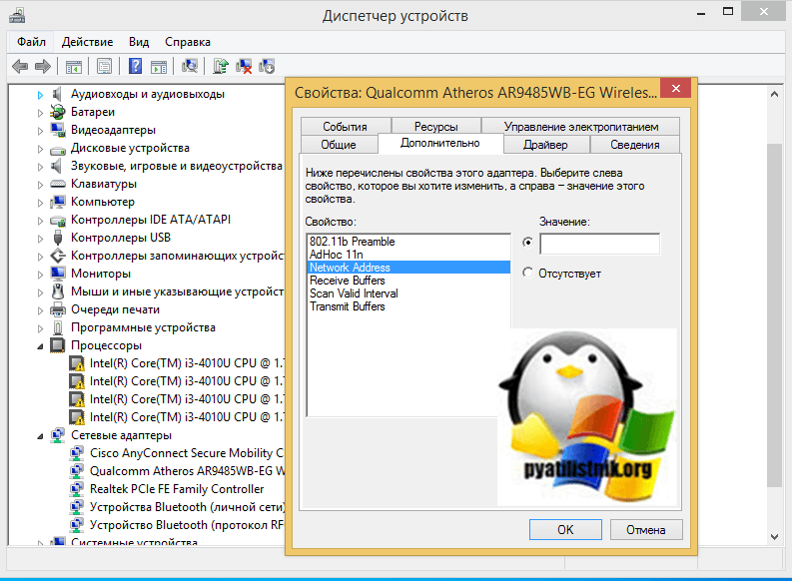This screenshot has height=581, width=792.
Task: Click the device tree scrollbar down arrow
Action: click(774, 537)
